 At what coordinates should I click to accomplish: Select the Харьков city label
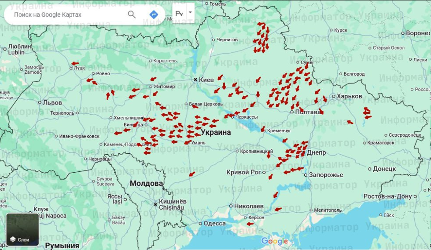[x=350, y=96]
